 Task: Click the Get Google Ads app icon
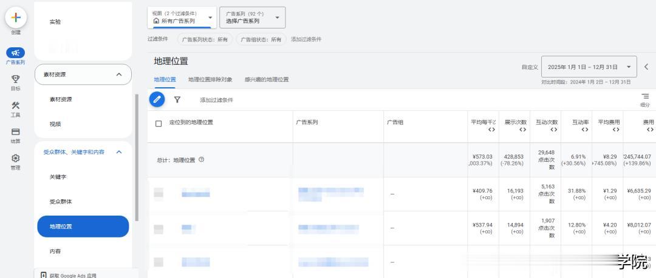(44, 275)
